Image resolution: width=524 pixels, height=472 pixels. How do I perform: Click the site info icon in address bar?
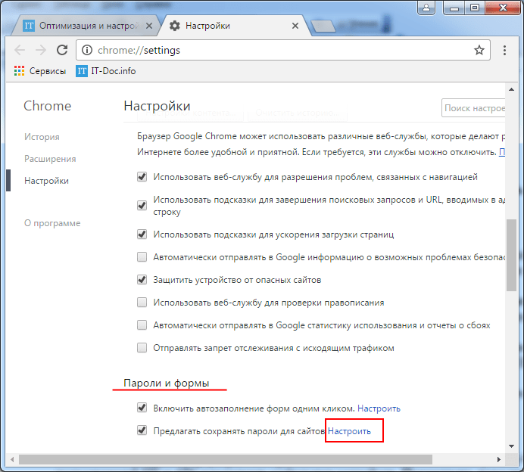pos(87,50)
